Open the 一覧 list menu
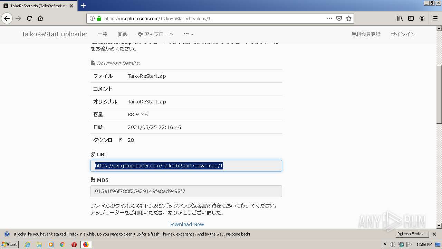This screenshot has height=249, width=442. tap(103, 34)
